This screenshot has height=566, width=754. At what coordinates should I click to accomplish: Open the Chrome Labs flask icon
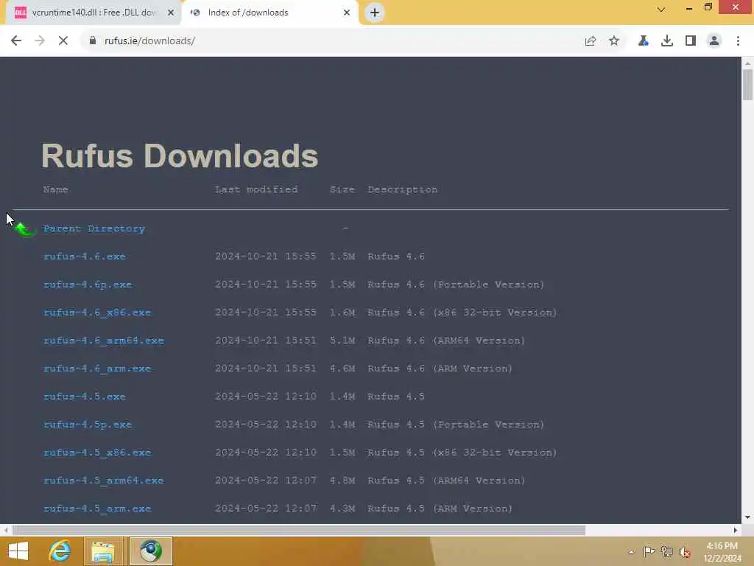[x=643, y=41]
